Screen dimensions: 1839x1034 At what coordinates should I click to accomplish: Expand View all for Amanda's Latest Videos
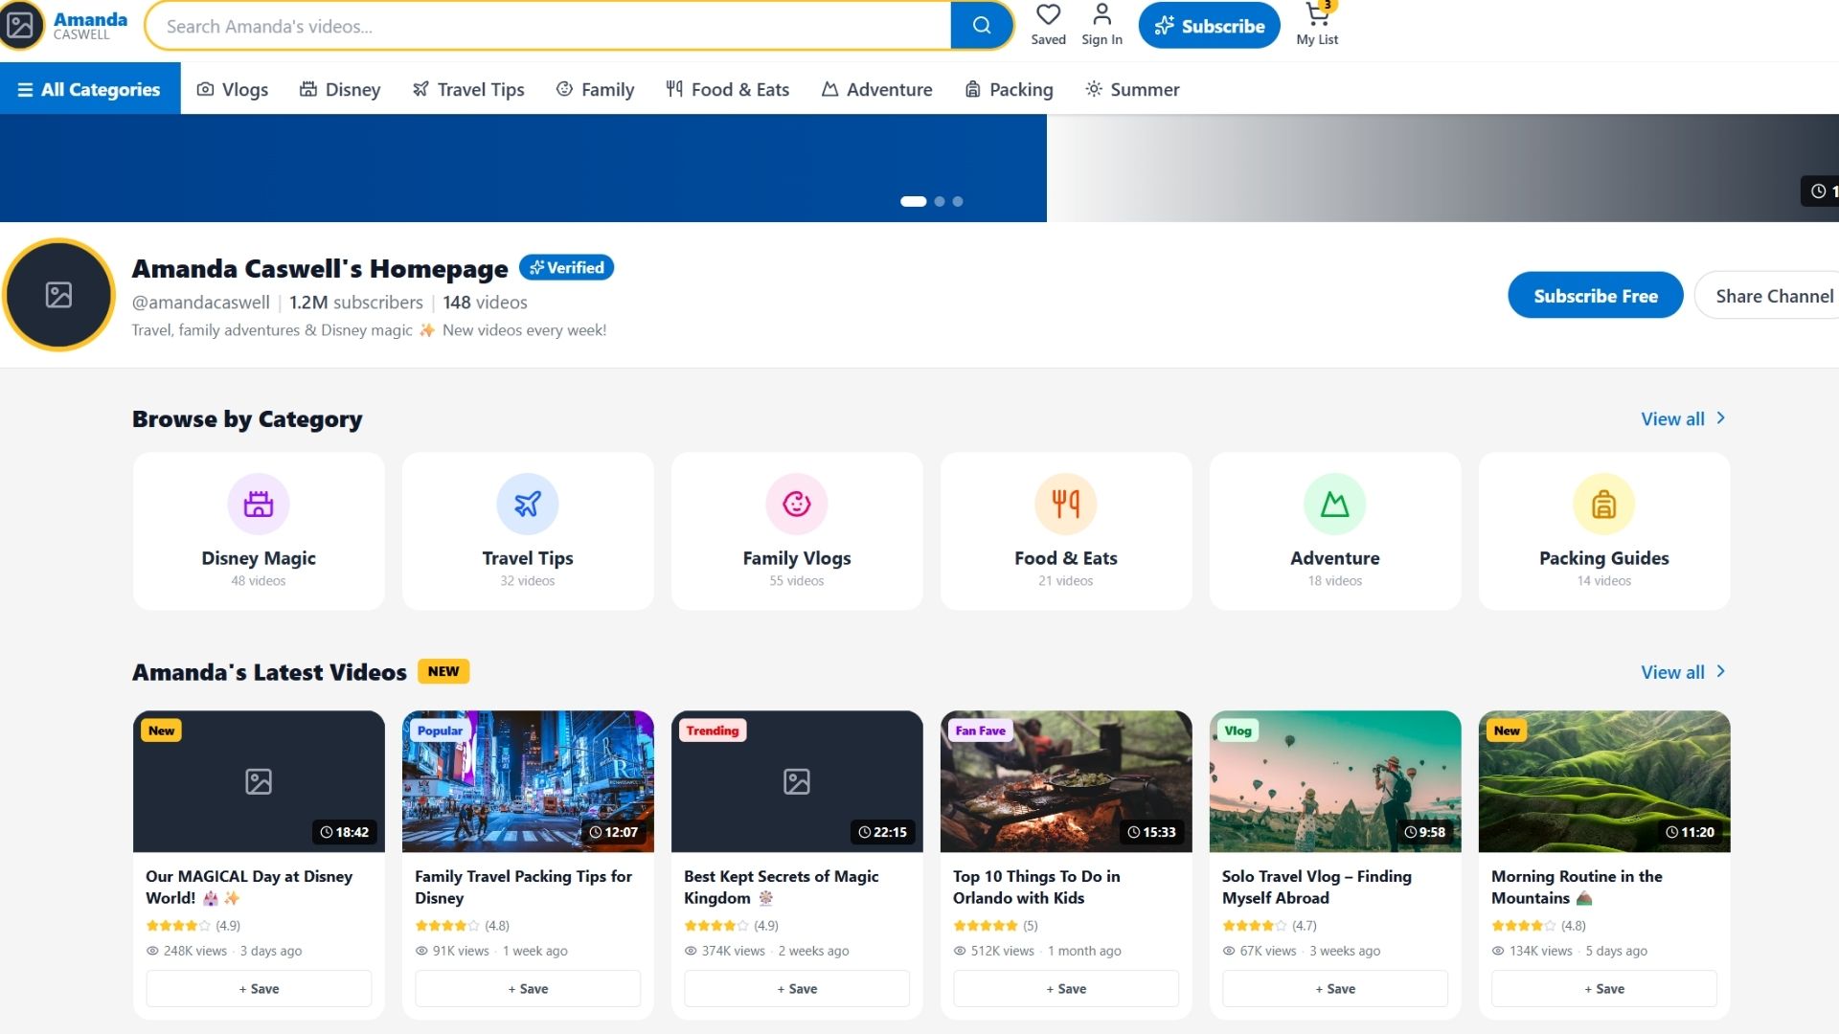click(x=1683, y=672)
